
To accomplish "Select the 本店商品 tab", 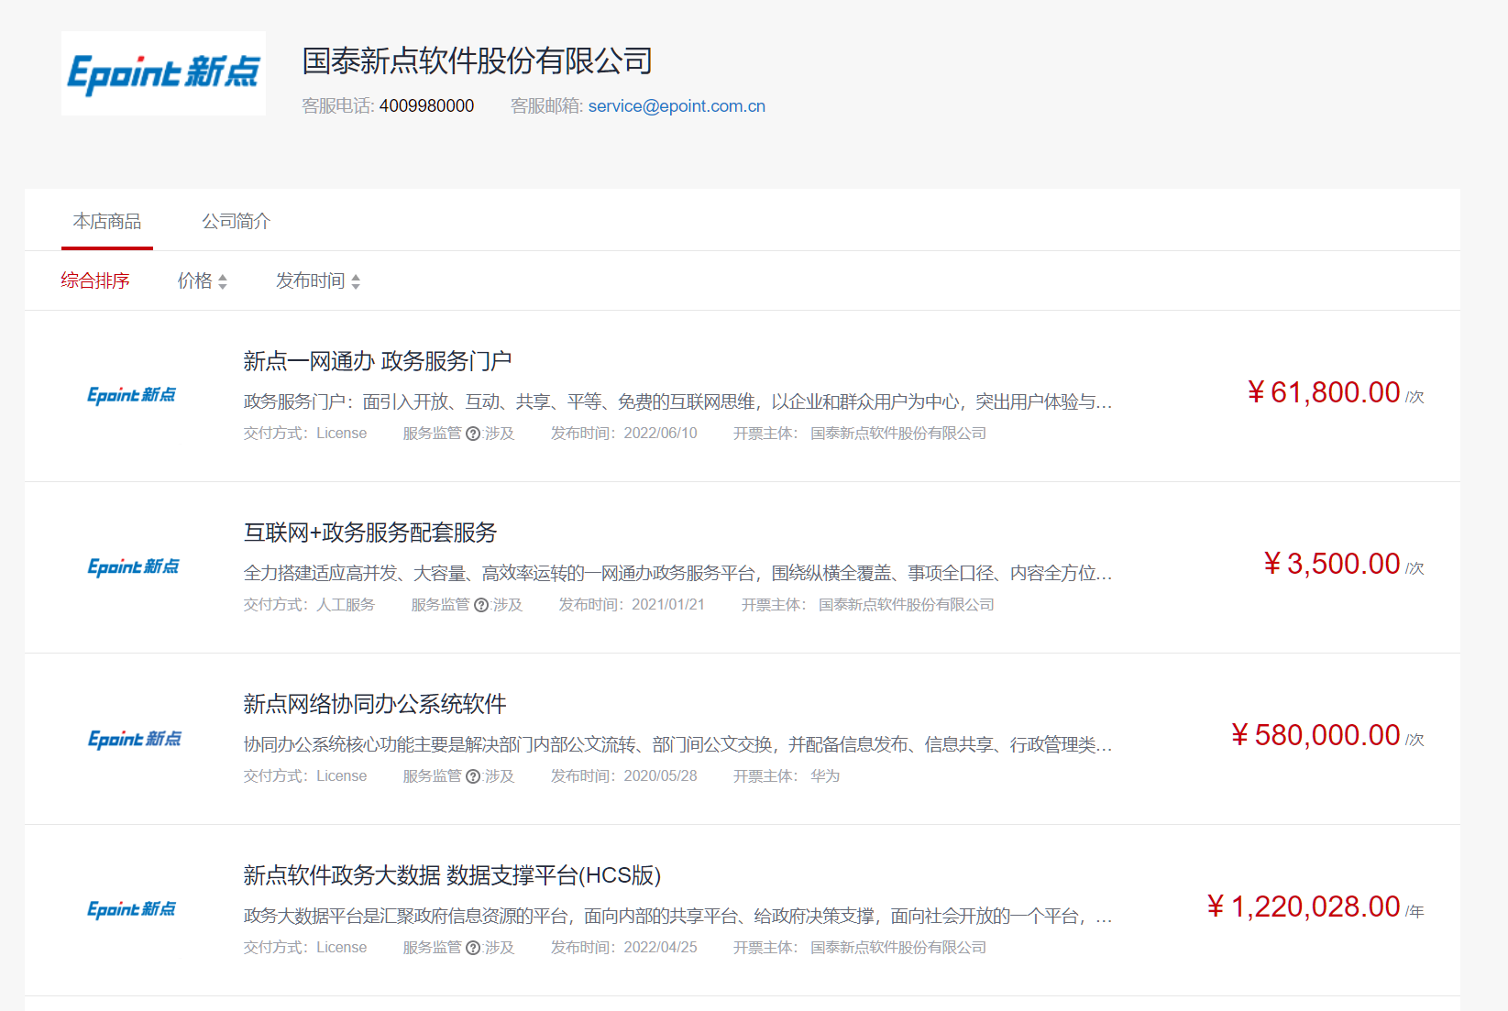I will [x=107, y=221].
